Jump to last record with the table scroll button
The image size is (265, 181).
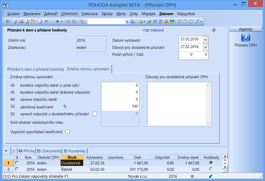(x=225, y=167)
